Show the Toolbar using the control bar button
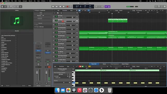 [11, 7]
